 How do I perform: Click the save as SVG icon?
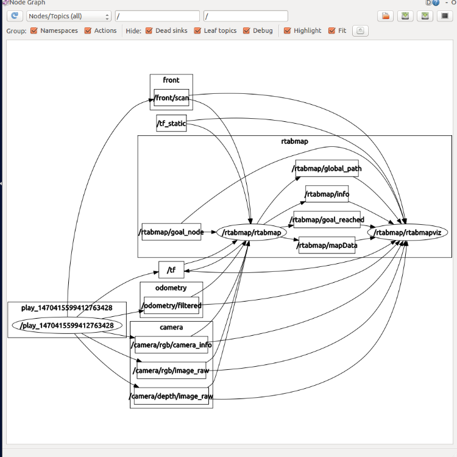pos(425,16)
